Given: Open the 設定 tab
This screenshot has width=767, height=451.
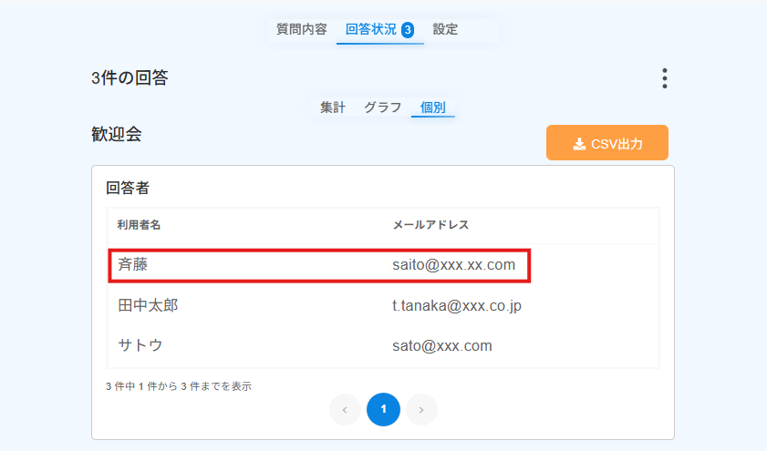Looking at the screenshot, I should pyautogui.click(x=445, y=29).
